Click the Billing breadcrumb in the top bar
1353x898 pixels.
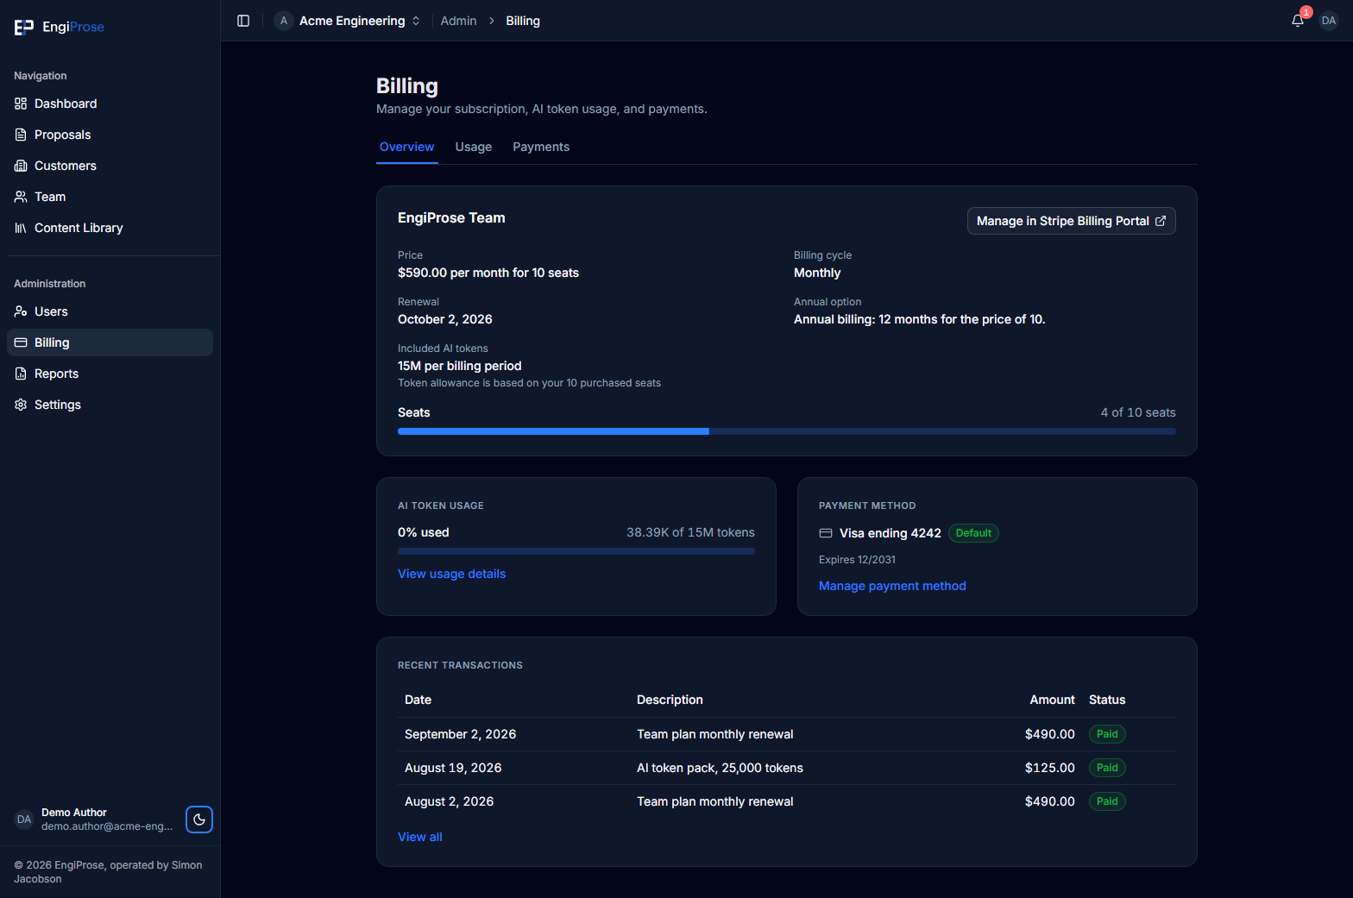(523, 21)
